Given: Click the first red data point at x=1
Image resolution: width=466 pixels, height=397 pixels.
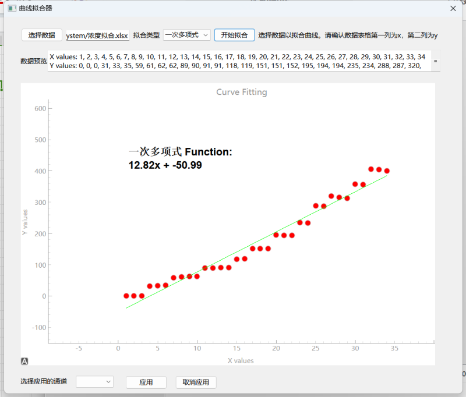Looking at the screenshot, I should 126,296.
